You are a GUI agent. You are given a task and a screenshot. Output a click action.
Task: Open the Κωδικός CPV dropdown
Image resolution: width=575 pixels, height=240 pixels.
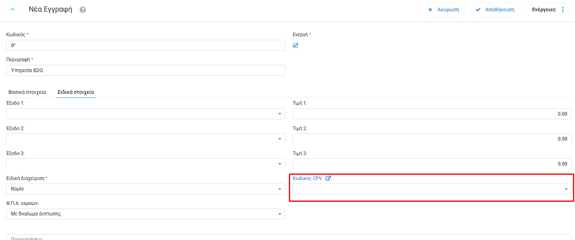tap(566, 189)
